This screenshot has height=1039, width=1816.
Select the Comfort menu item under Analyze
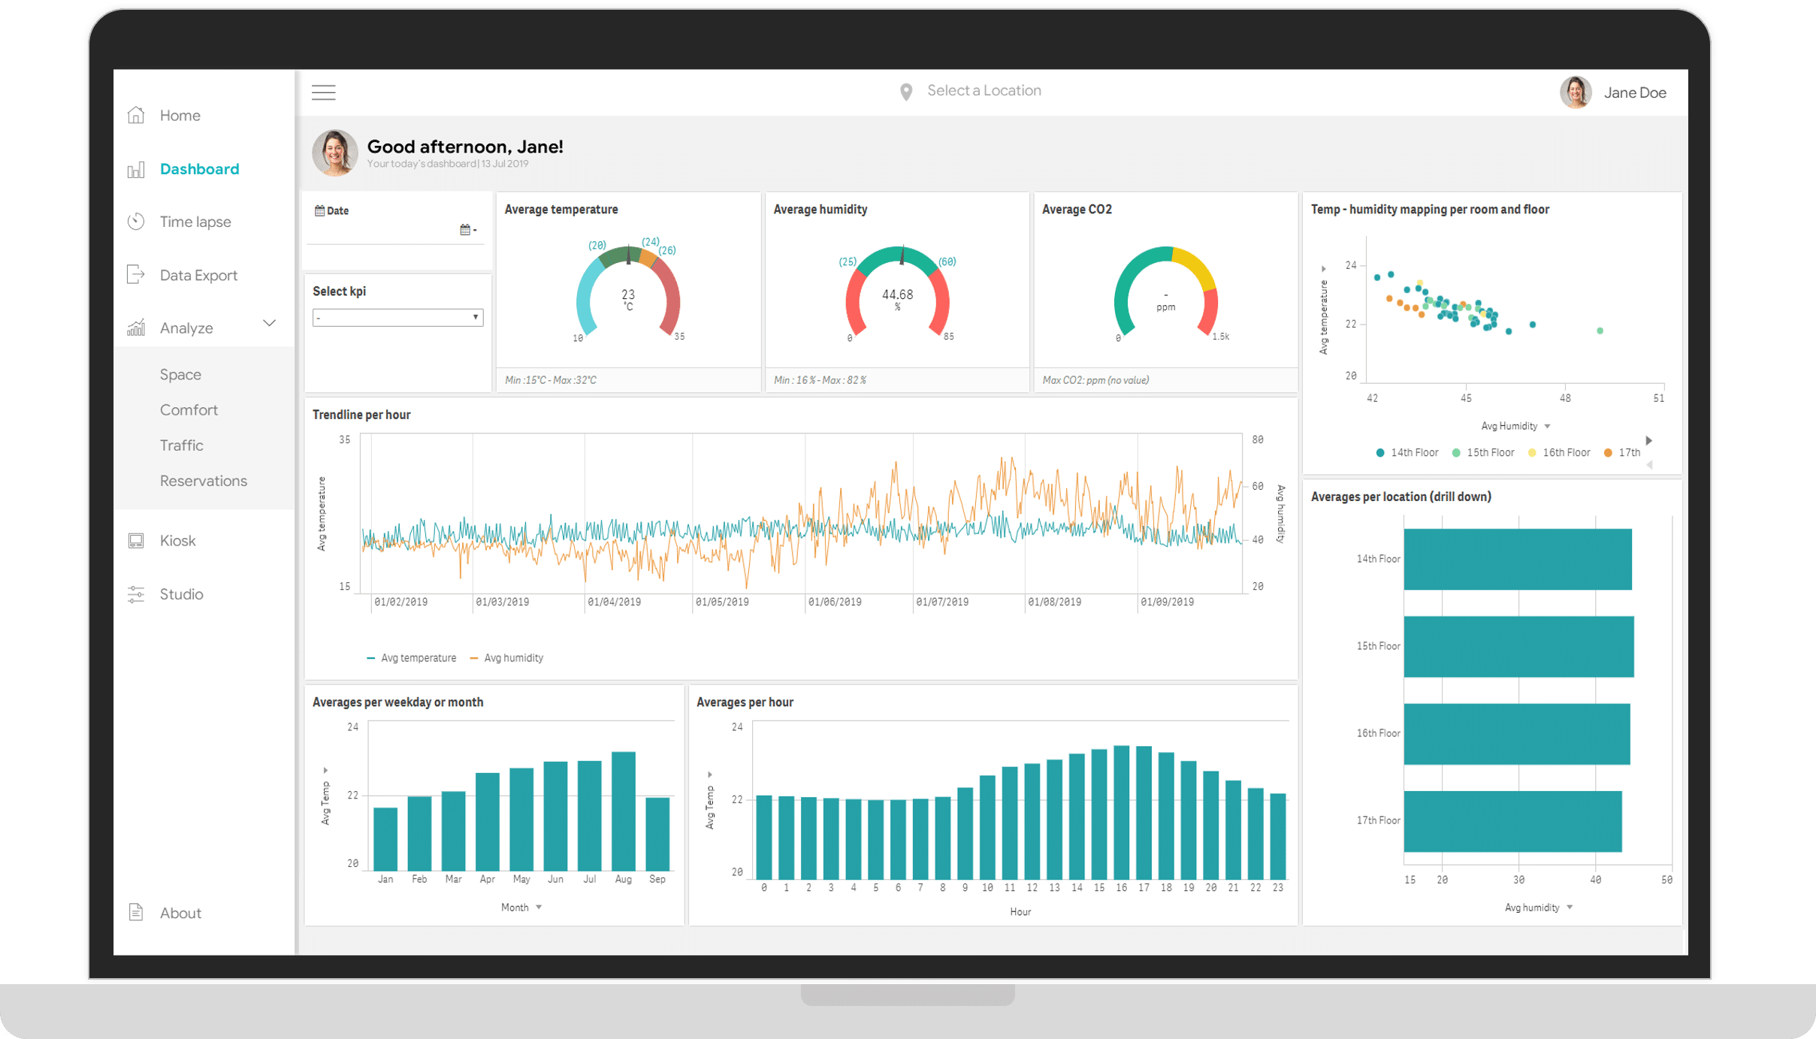click(189, 409)
